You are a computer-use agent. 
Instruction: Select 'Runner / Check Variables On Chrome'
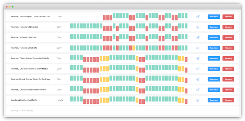[28, 90]
